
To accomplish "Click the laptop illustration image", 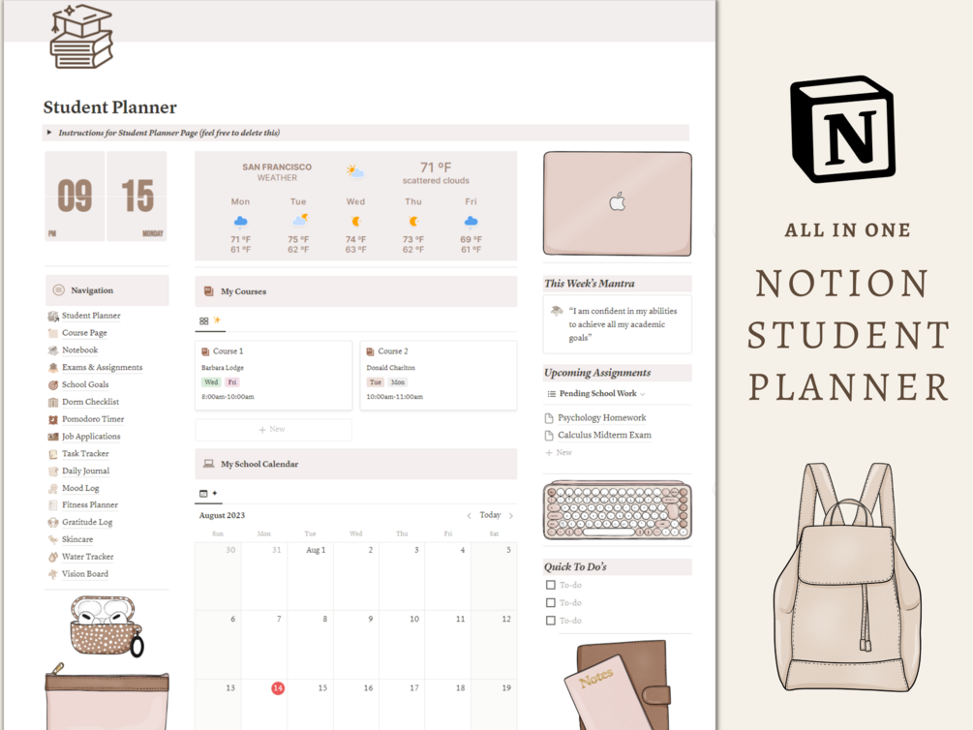I will [618, 203].
